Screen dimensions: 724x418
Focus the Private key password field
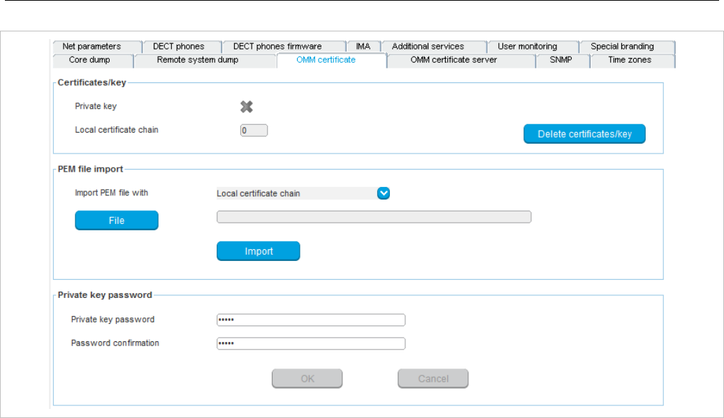tap(311, 320)
